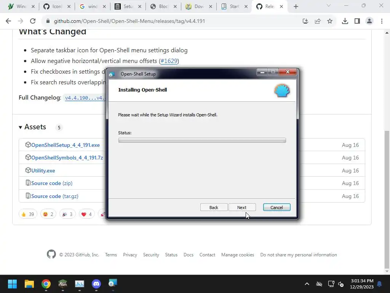
Task: Switch to the 'Setu' tab
Action: (x=128, y=6)
